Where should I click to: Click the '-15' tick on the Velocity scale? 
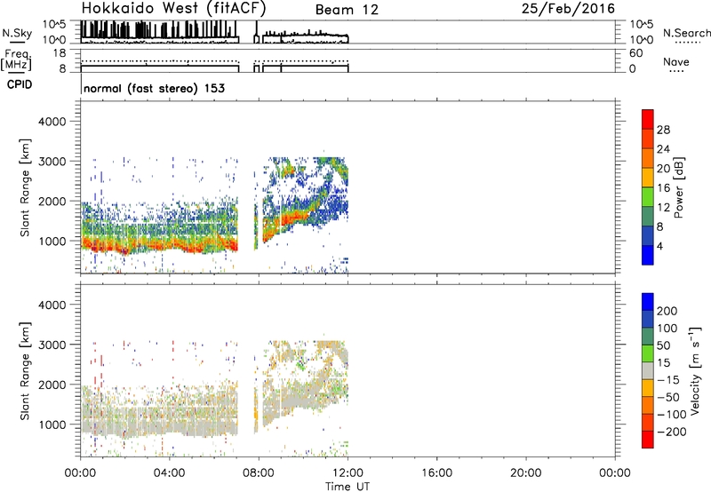click(667, 380)
